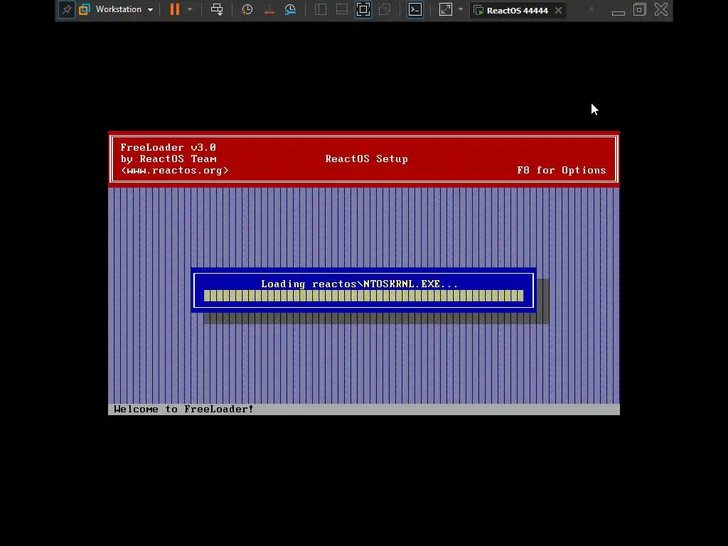Restore down the VMware window
The width and height of the screenshot is (728, 546).
coord(640,9)
